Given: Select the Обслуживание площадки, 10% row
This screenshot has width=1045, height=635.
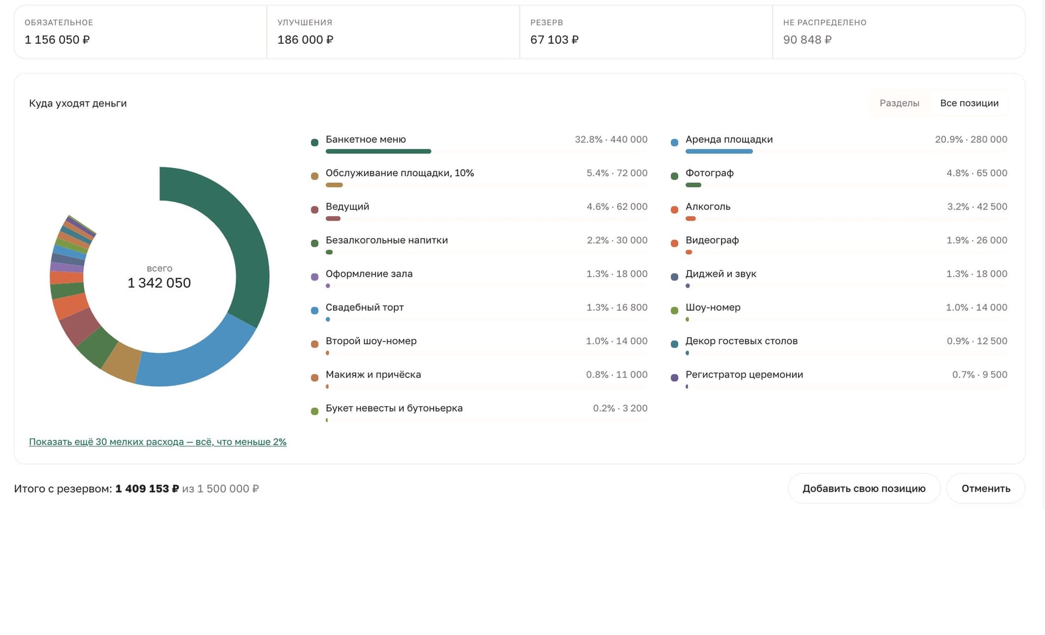Looking at the screenshot, I should (479, 178).
